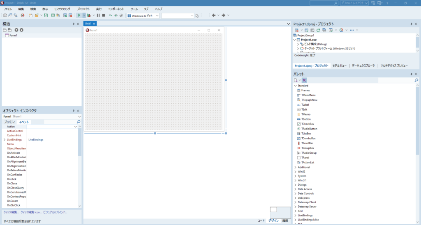Select TRadioButton component in the palette
The width and height of the screenshot is (421, 225).
click(309, 129)
